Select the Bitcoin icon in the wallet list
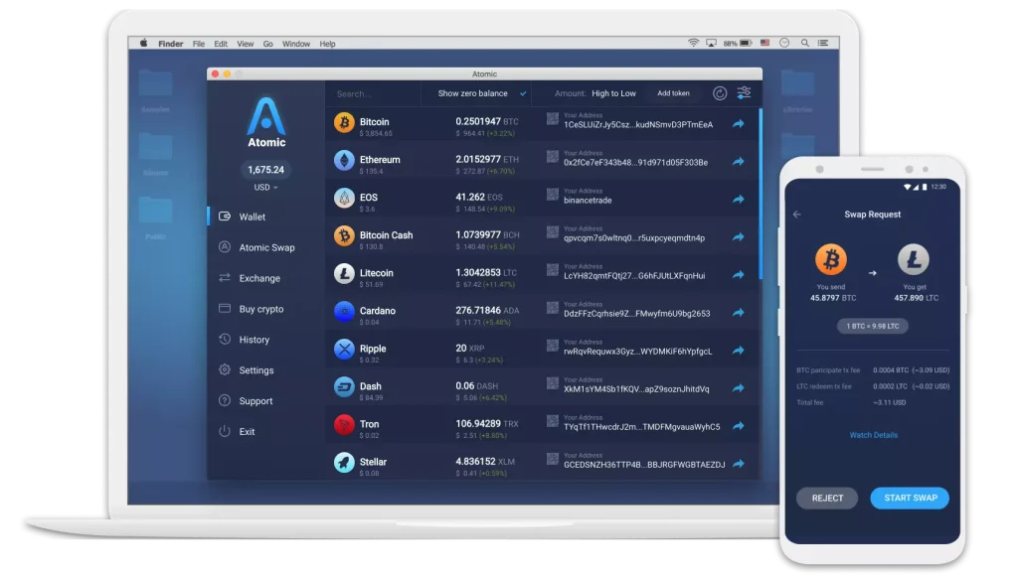1018x582 pixels. tap(345, 121)
